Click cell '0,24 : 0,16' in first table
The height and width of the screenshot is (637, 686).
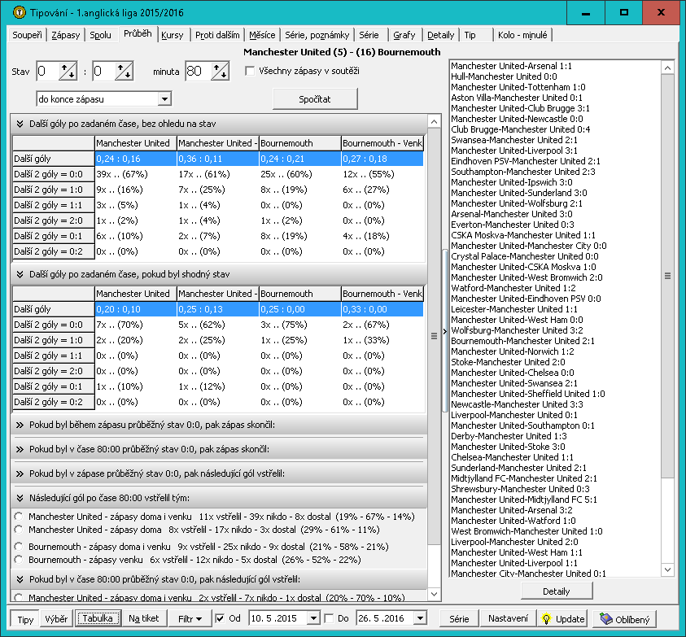(136, 159)
